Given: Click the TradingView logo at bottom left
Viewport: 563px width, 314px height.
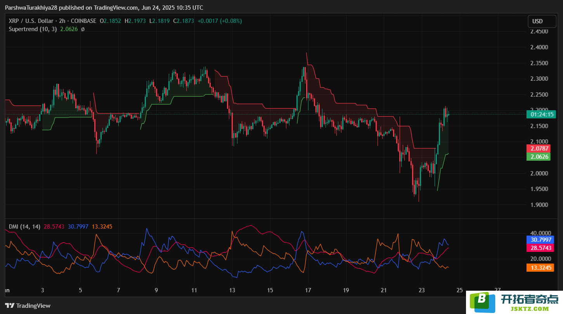Looking at the screenshot, I should pos(28,306).
